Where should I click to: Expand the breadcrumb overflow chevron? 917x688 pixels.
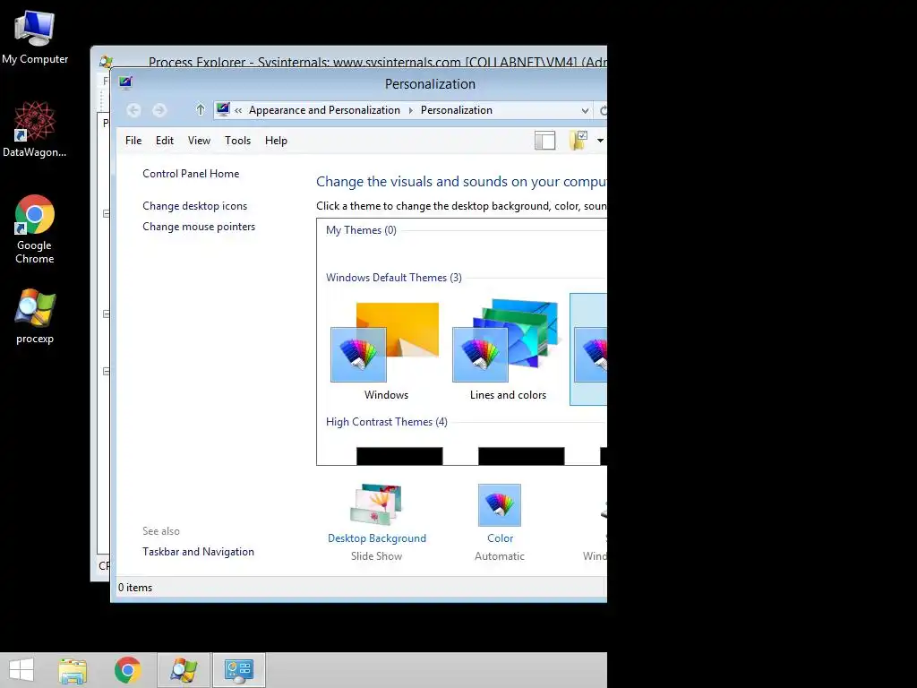pyautogui.click(x=238, y=110)
